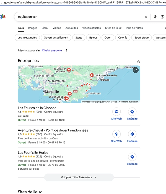Toggle the Sport etude filter chip
The height and width of the screenshot is (194, 166).
point(141,37)
